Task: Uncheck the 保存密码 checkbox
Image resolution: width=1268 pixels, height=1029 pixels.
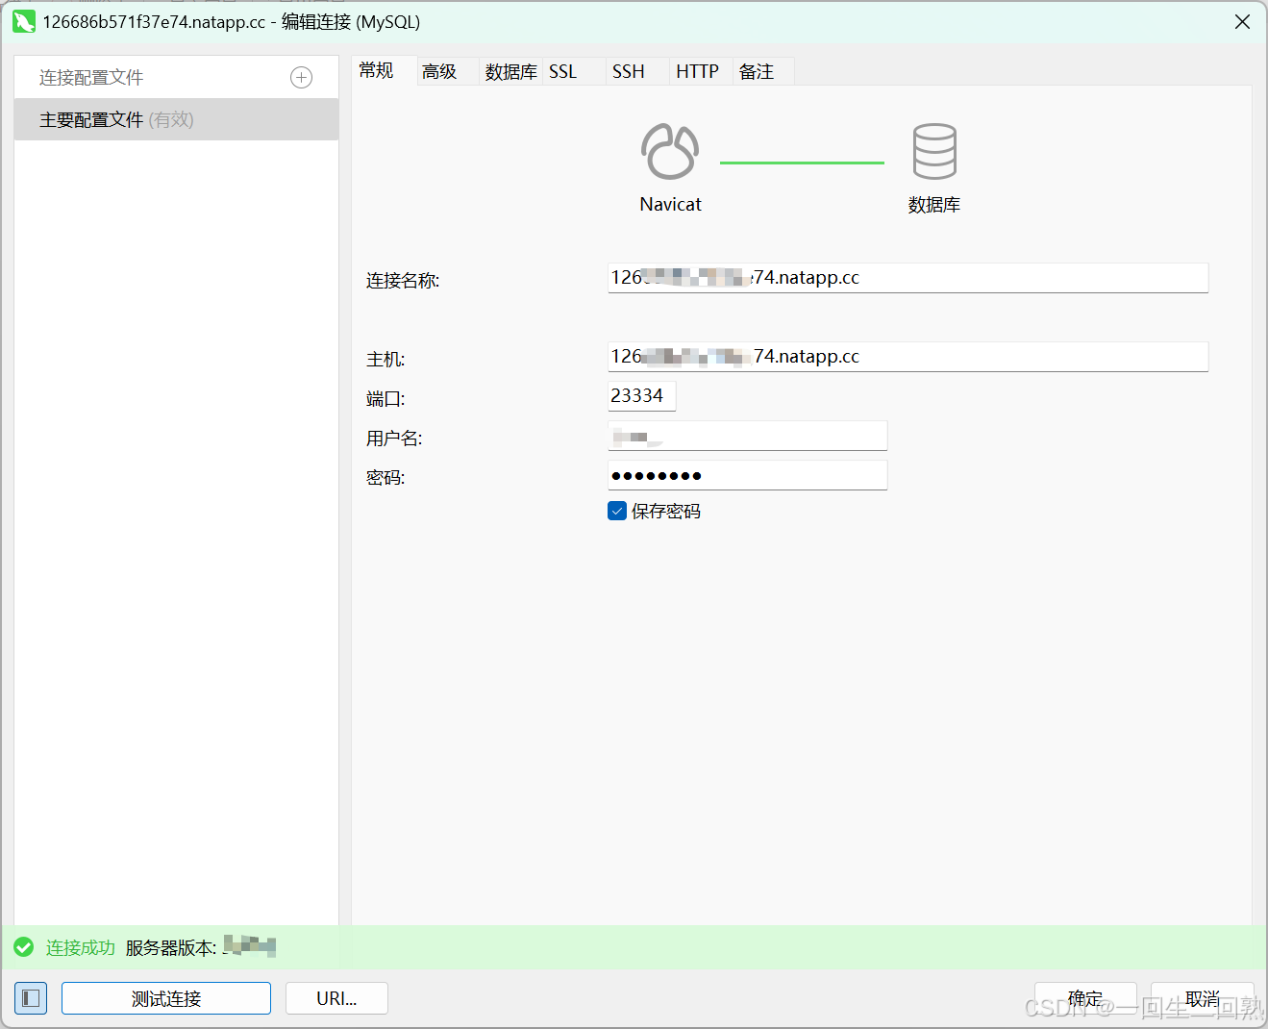Action: 616,511
